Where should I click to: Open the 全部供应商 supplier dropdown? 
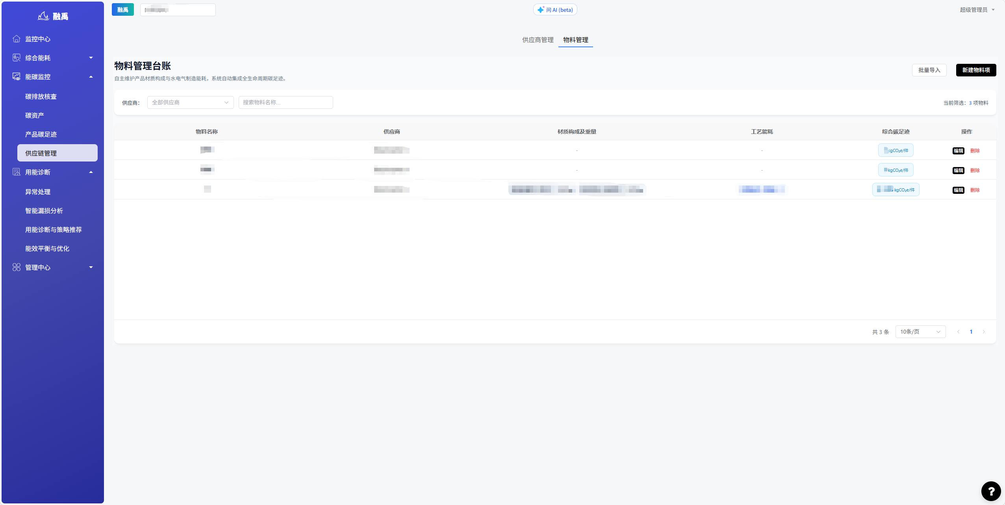pos(190,102)
